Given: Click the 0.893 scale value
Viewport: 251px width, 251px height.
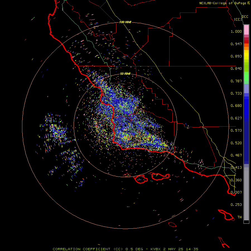Looking at the screenshot, I should pyautogui.click(x=236, y=56).
